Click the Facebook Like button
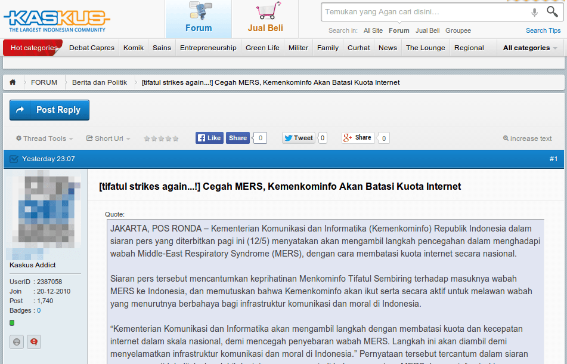 tap(209, 138)
